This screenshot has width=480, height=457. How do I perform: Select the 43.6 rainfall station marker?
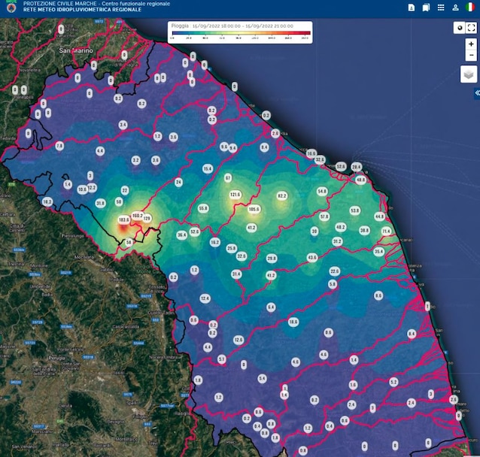(x=312, y=258)
